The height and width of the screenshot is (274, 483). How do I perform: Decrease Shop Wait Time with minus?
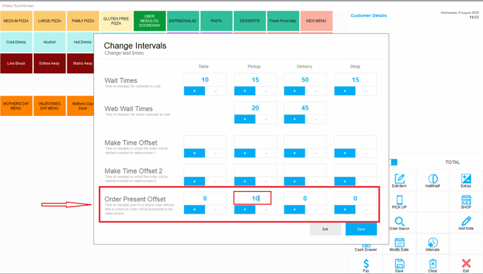point(366,91)
